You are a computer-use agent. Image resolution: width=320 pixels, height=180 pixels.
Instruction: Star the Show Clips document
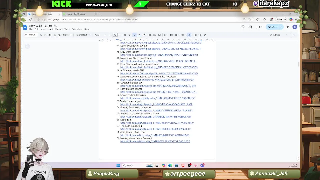coord(46,26)
